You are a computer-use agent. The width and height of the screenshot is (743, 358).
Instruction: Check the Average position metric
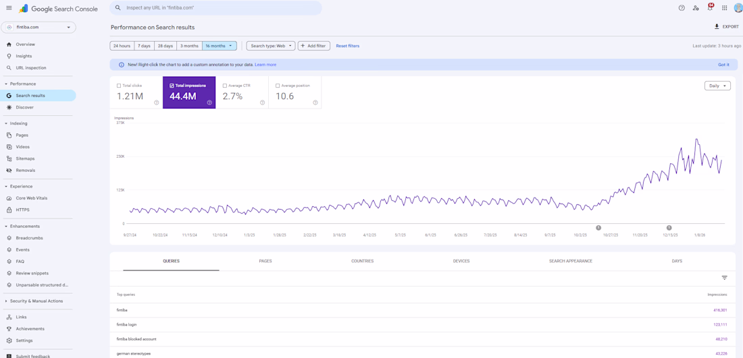pos(278,86)
